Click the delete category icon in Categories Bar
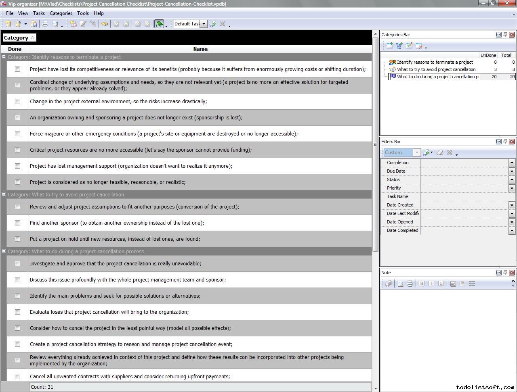 coord(419,46)
